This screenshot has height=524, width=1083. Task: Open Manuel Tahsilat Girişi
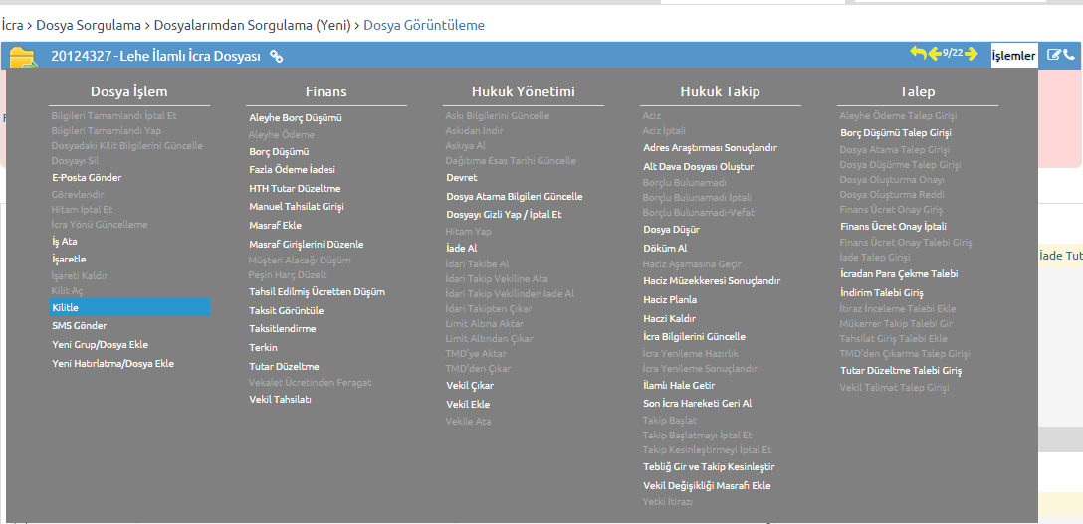pyautogui.click(x=297, y=206)
